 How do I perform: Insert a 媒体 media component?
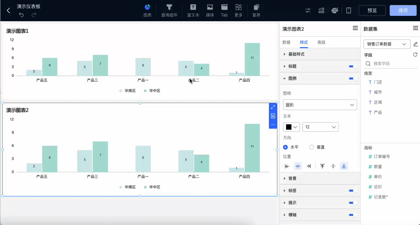coord(210,11)
